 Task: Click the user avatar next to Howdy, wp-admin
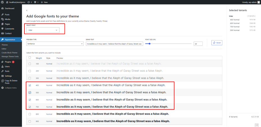click(x=258, y=2)
